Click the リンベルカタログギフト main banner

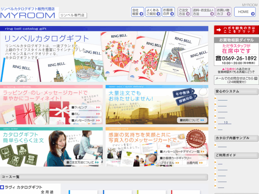104,54
